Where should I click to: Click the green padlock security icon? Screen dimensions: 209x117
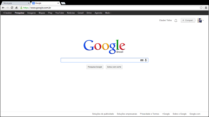tap(21, 8)
